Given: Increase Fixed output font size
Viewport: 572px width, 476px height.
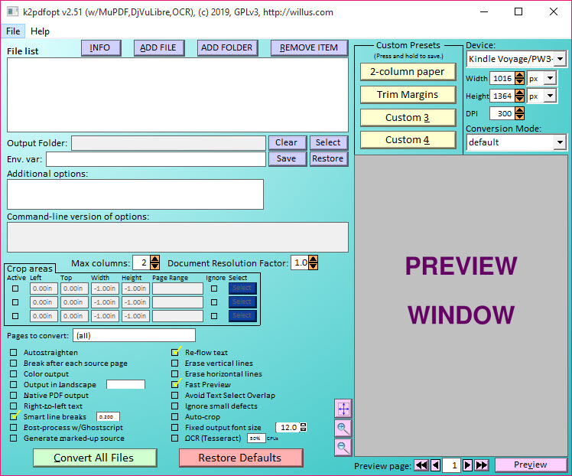Looking at the screenshot, I should (303, 425).
